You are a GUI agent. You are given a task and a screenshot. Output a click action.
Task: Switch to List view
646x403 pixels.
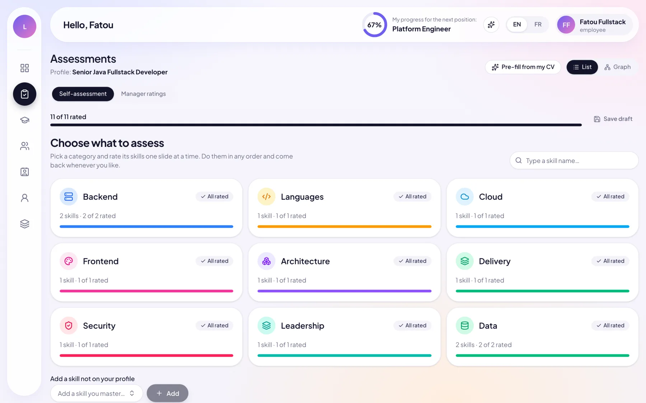click(x=582, y=67)
